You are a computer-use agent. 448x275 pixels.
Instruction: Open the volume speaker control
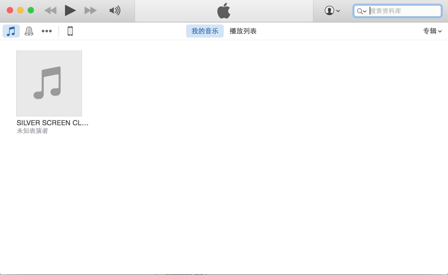(115, 10)
